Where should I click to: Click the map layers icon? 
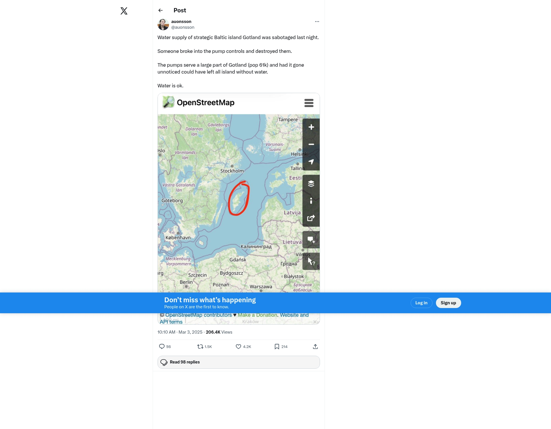coord(311,184)
